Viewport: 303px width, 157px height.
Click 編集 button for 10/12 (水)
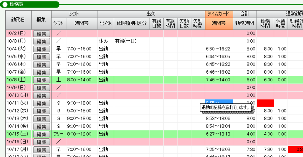pos(41,111)
